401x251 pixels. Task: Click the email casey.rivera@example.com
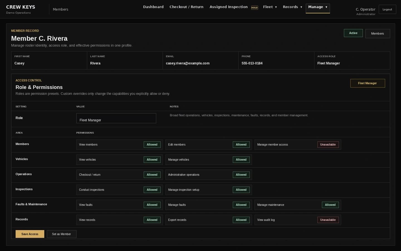(x=188, y=63)
